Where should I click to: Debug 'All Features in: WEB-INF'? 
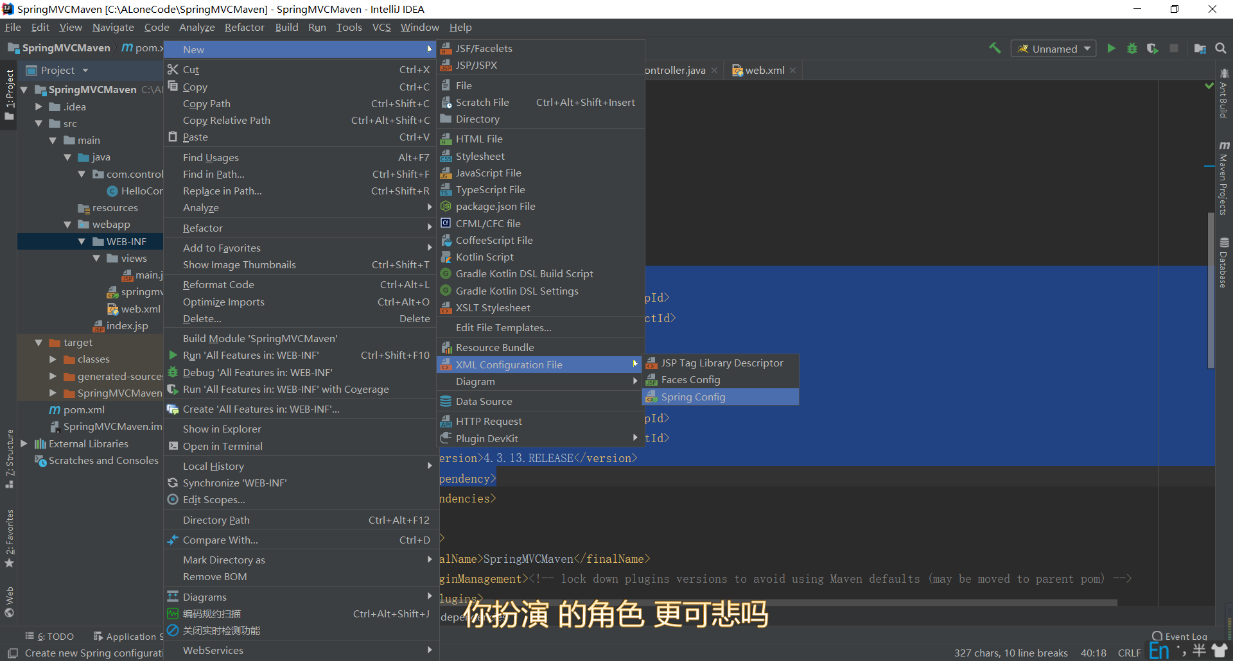point(300,372)
